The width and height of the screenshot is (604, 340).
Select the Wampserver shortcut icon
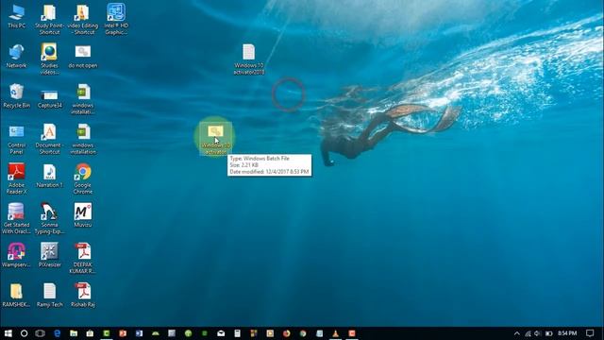pyautogui.click(x=17, y=255)
